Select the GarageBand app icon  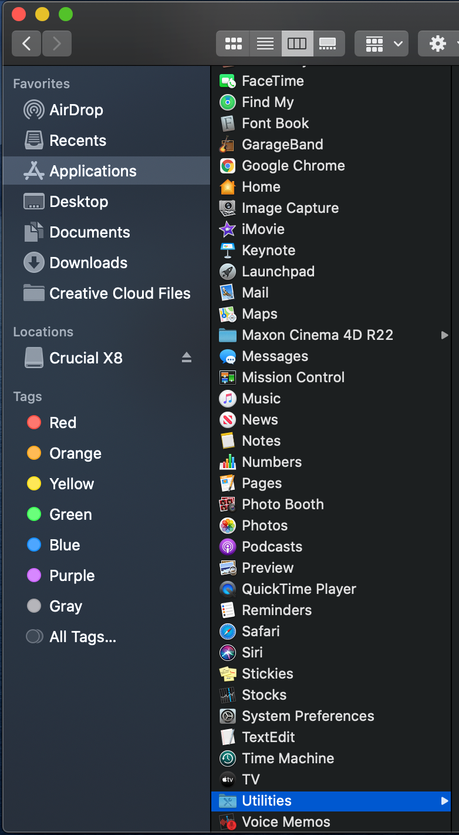pos(283,144)
